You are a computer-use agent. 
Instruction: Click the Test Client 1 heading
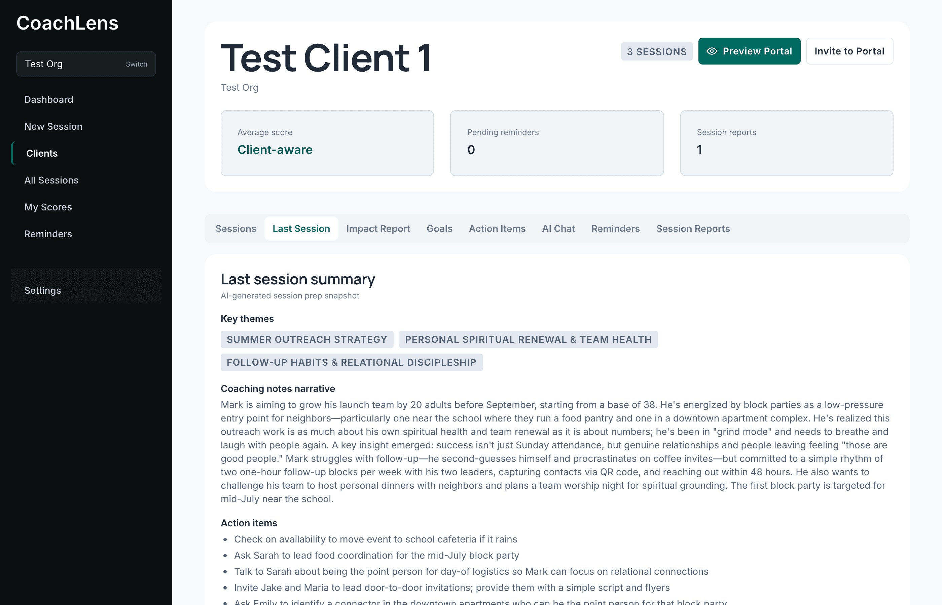pyautogui.click(x=326, y=58)
